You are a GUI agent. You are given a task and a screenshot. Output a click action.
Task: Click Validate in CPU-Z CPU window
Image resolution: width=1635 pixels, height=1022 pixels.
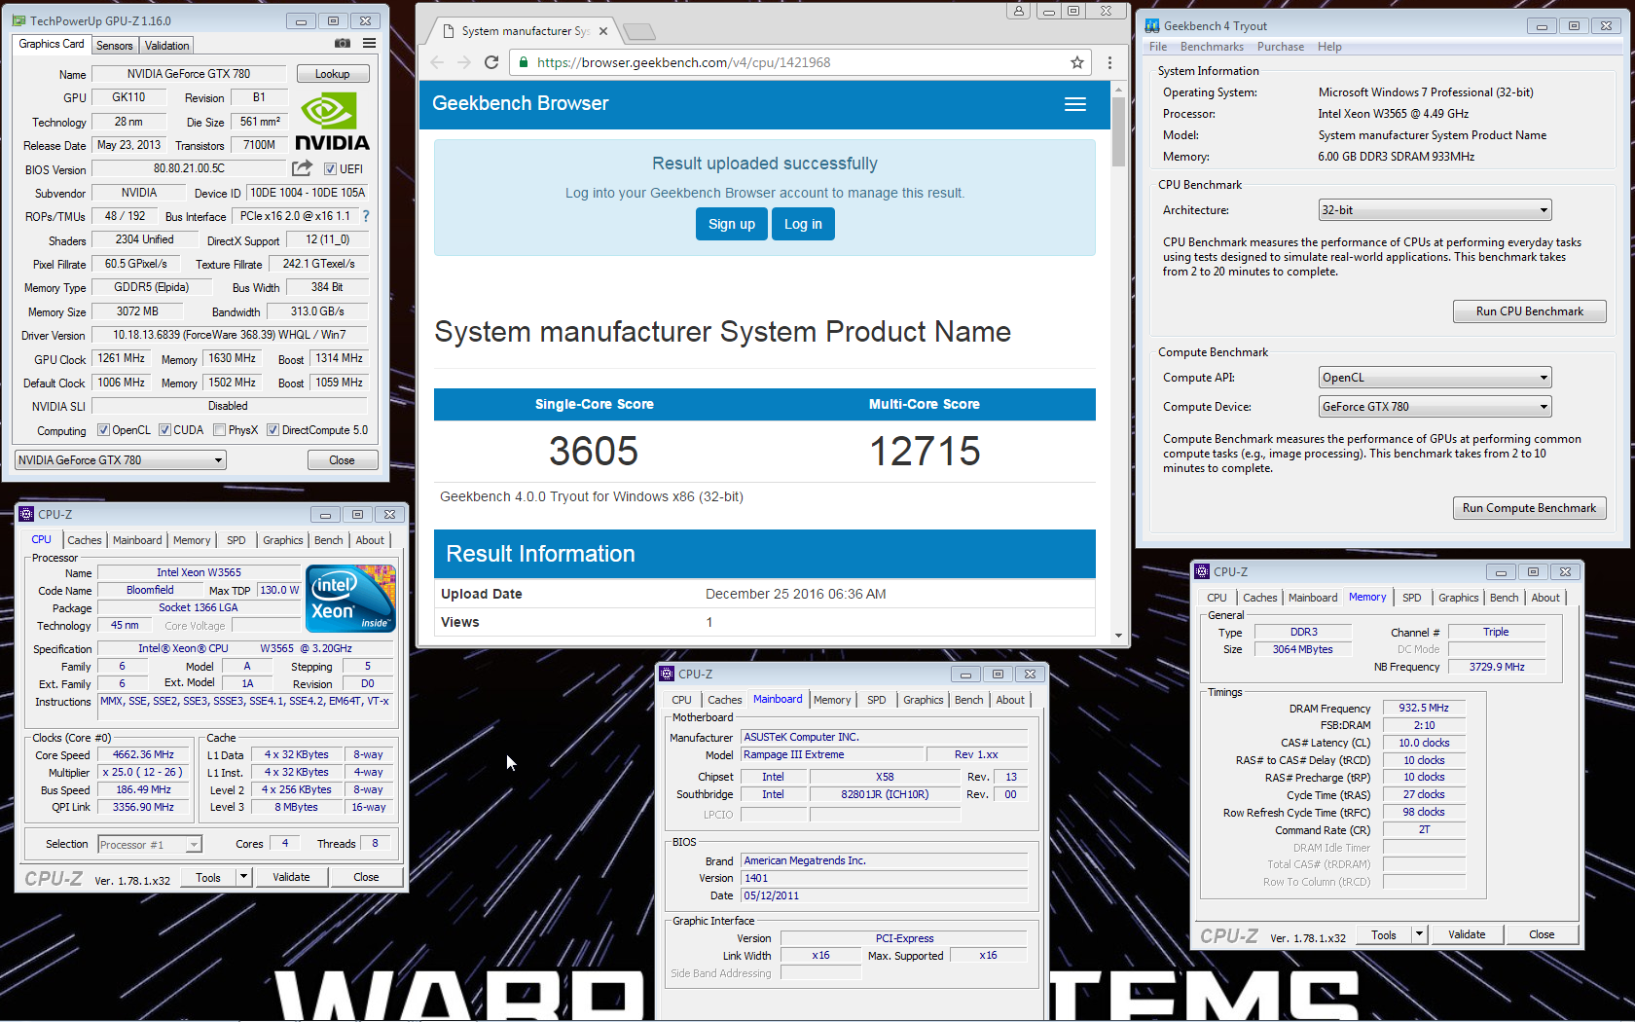(x=291, y=877)
